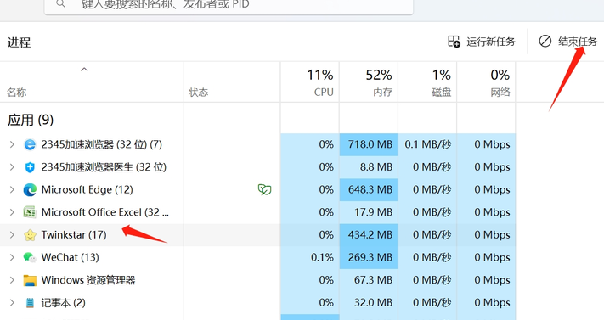Select the Twinkstar (17) process name

pyautogui.click(x=74, y=234)
